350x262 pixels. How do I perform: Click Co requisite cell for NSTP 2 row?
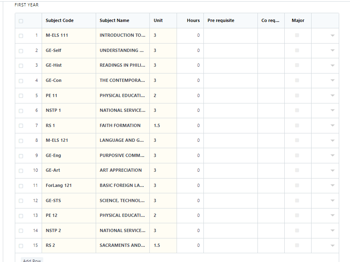[x=271, y=230]
